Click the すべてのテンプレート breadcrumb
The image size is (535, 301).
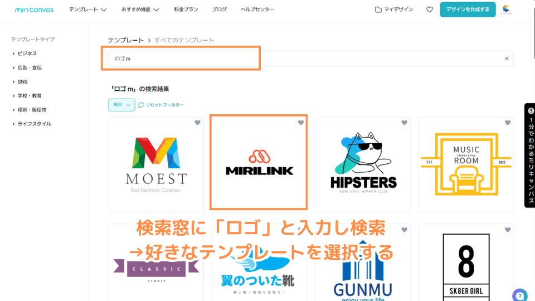point(184,40)
